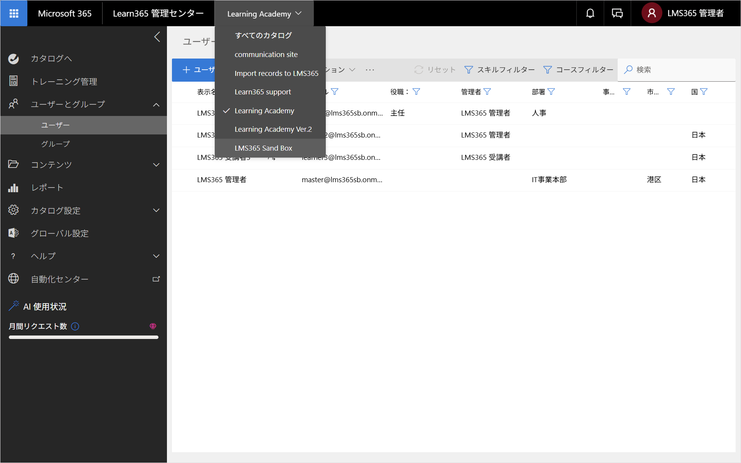
Task: Open 自動化センター external link icon
Action: [156, 279]
